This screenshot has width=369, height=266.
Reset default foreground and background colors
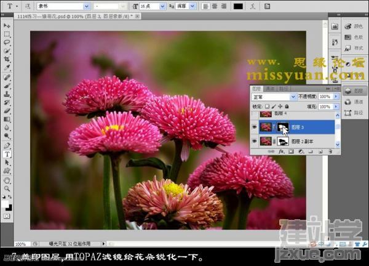[x=4, y=196]
